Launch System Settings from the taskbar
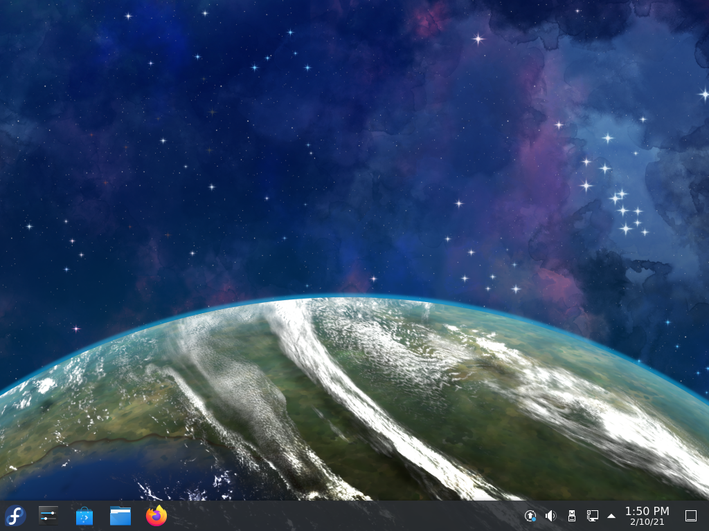 tap(48, 516)
